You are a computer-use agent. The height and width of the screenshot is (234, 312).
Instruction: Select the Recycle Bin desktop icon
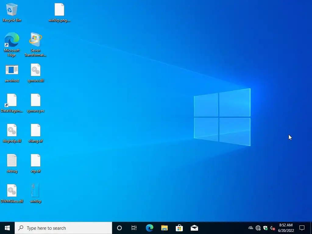click(x=12, y=12)
